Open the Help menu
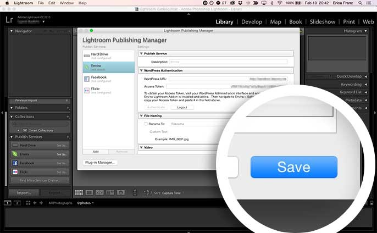Screen dimensions: 377x233 pos(82,3)
